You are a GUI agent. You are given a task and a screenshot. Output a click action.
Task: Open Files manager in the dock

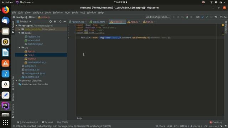[6, 31]
